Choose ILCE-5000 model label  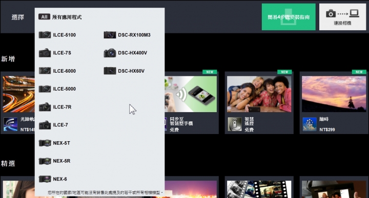pyautogui.click(x=64, y=89)
